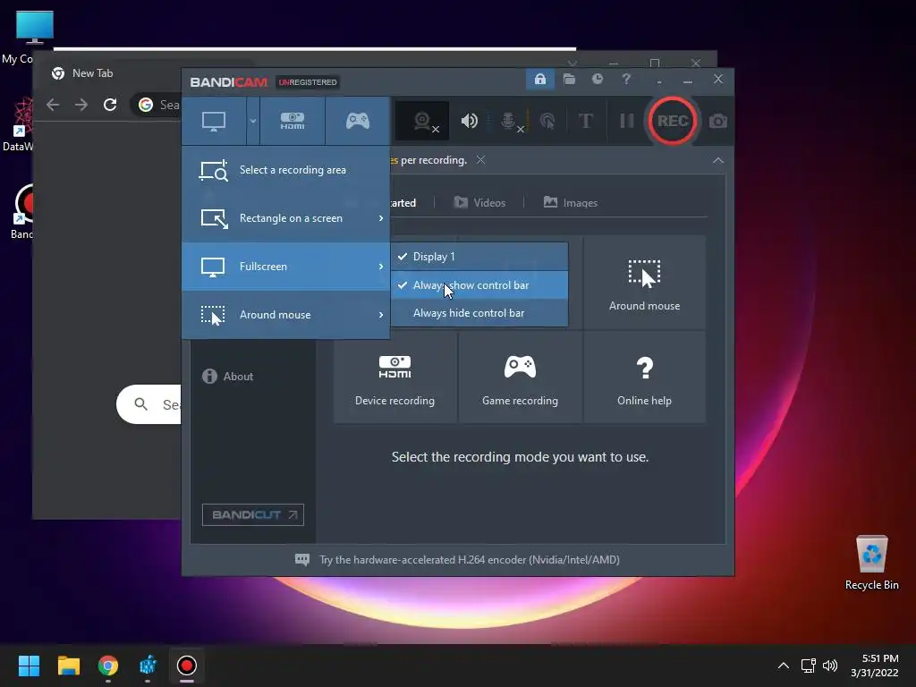Viewport: 916px width, 687px height.
Task: Toggle the speaker sound icon
Action: (x=469, y=121)
